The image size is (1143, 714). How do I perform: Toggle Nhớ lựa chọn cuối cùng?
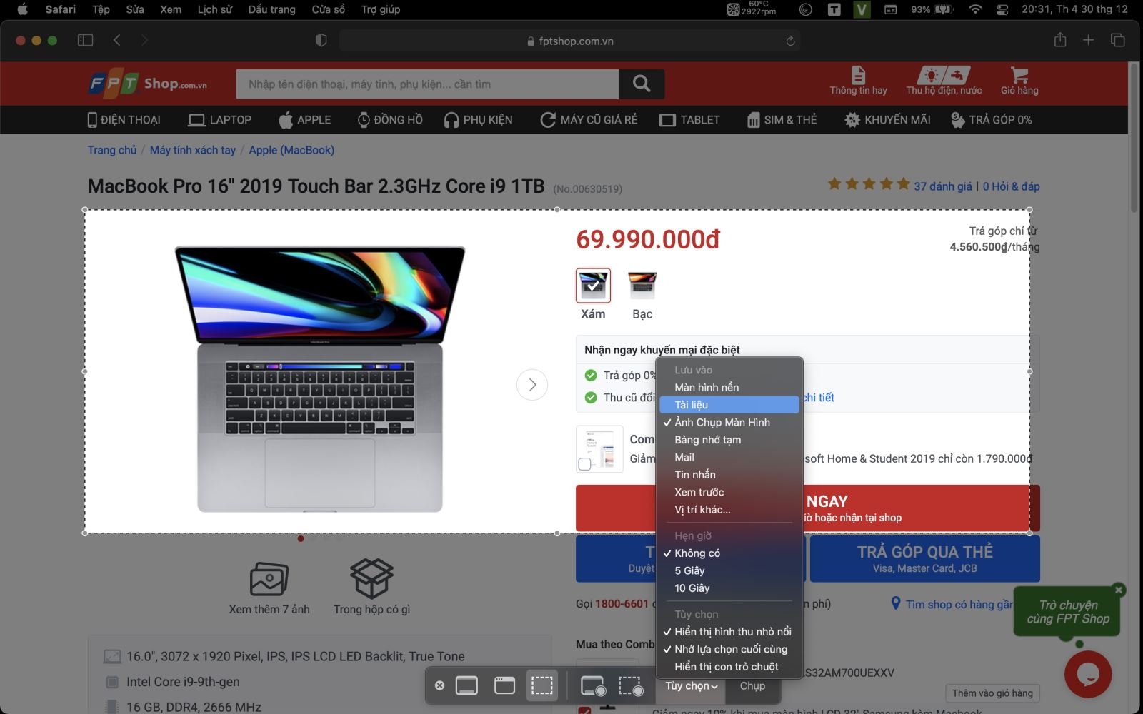729,649
